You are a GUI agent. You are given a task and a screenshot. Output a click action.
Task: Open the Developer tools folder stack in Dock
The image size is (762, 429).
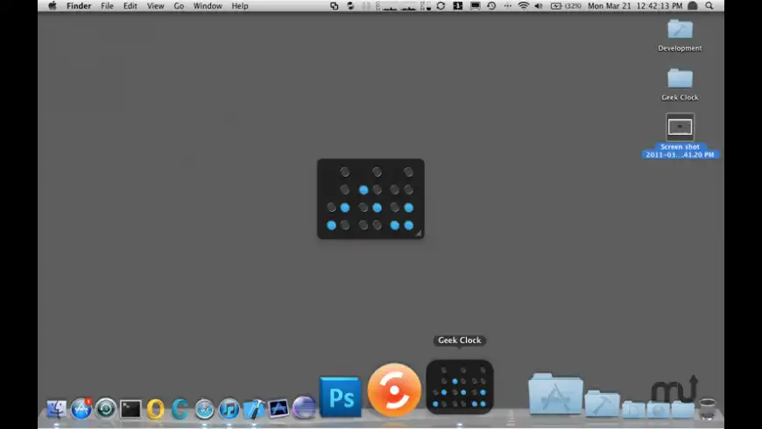[602, 404]
